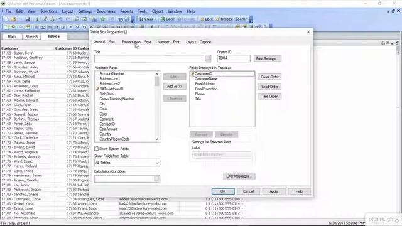
Task: Click the Statistics Box sigma icon
Action: click(43, 27)
